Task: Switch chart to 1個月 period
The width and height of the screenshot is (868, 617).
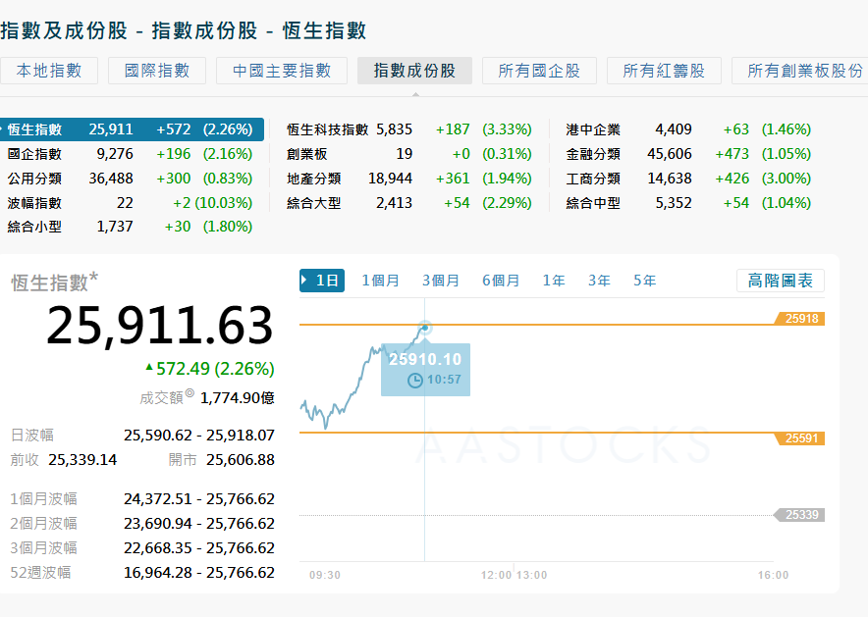Action: 380,281
